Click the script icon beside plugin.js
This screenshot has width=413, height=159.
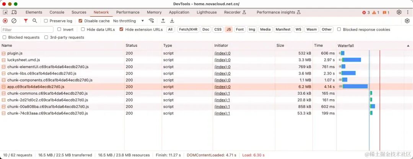tap(4, 53)
